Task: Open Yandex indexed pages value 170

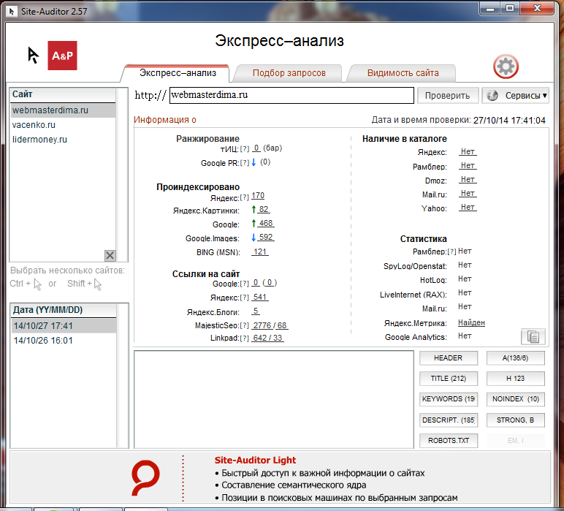Action: point(258,196)
